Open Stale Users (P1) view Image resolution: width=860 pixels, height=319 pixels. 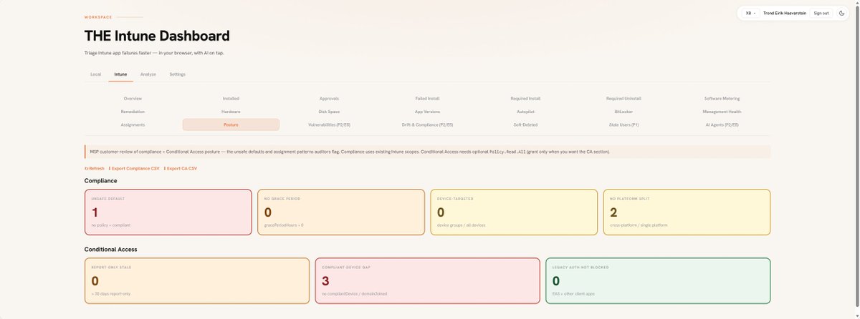(x=623, y=124)
